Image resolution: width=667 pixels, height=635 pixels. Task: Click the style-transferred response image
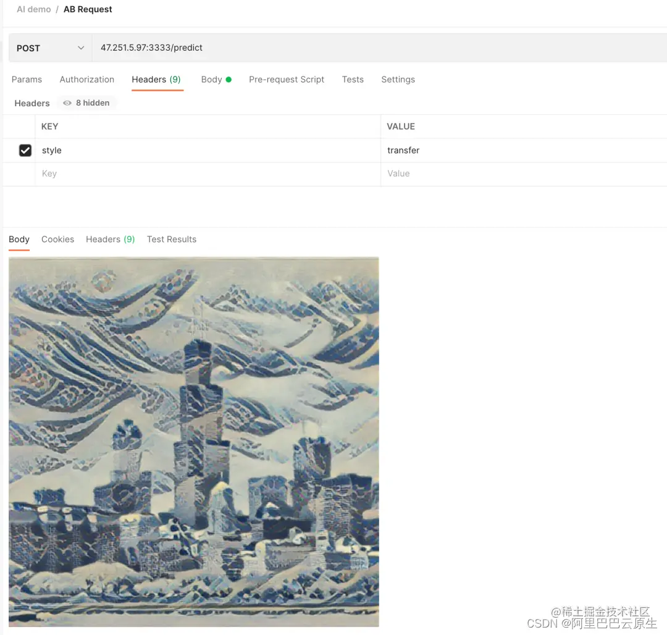pyautogui.click(x=194, y=441)
